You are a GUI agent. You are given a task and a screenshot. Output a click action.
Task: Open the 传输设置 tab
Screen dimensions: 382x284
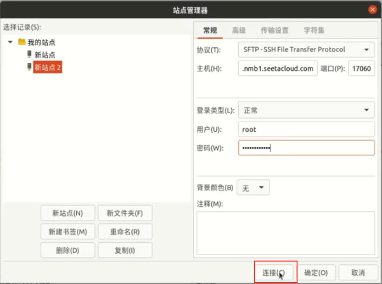coord(275,30)
